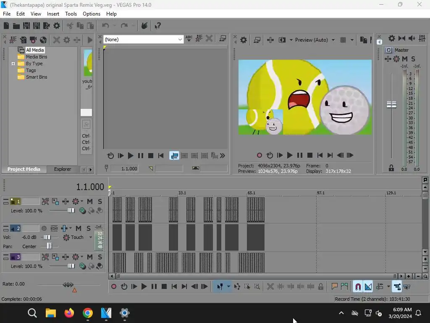Click Insert Region icon in timeline toolbar
Image resolution: width=430 pixels, height=323 pixels.
[344, 287]
